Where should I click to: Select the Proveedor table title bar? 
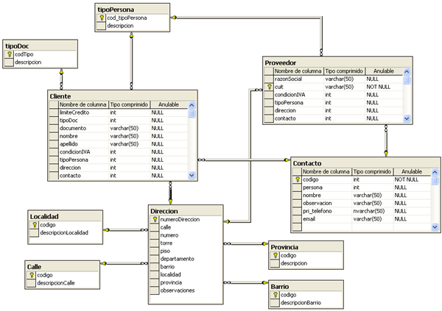click(x=337, y=62)
